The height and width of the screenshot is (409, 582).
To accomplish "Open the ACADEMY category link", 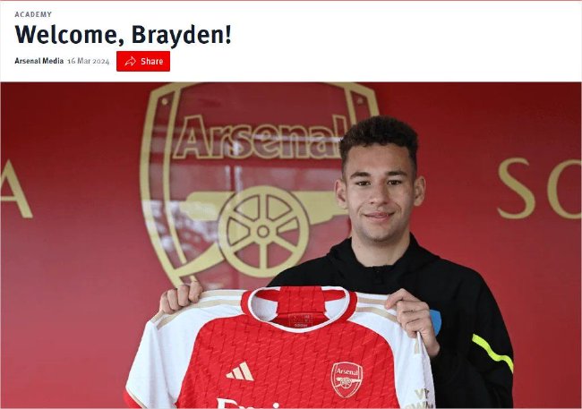I will (33, 14).
